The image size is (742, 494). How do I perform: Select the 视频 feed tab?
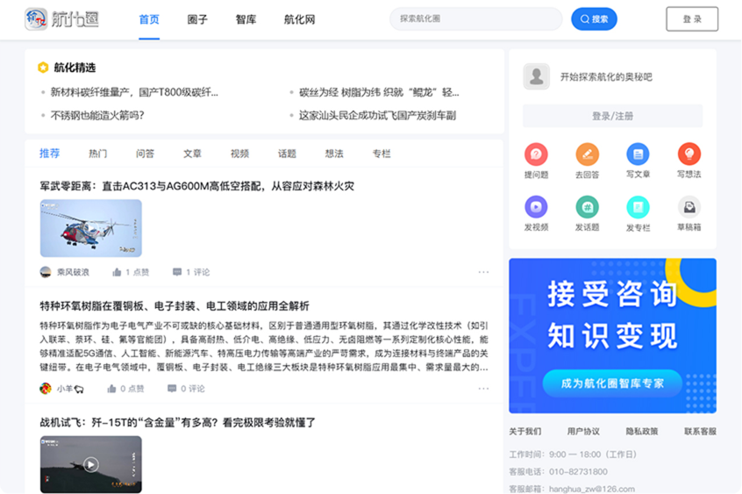239,154
